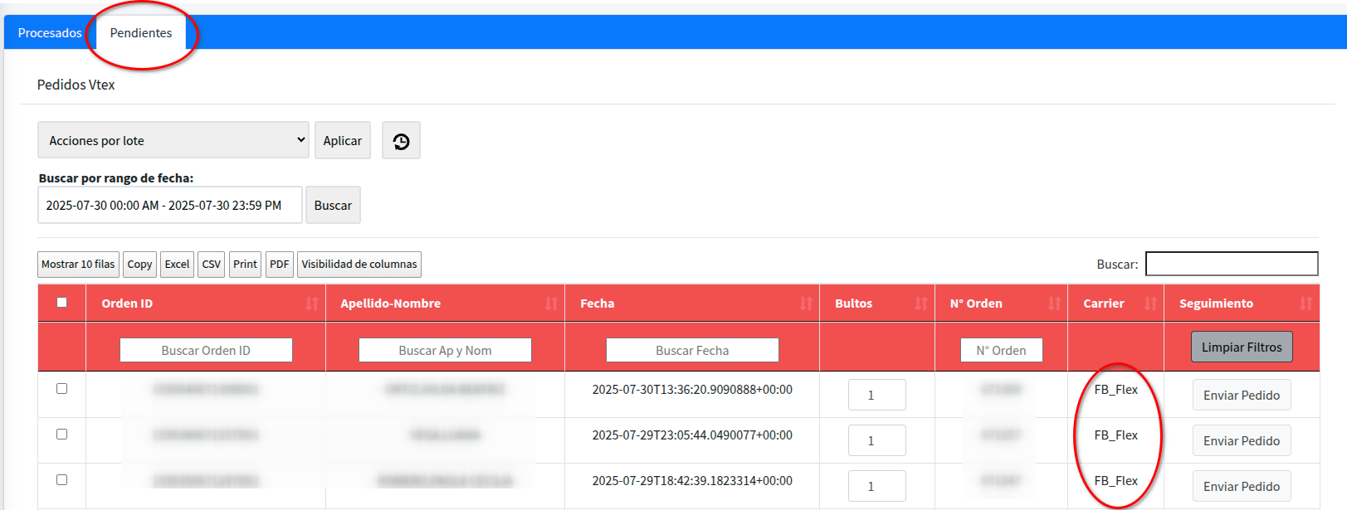Open the Acciones por lote dropdown
The width and height of the screenshot is (1347, 510).
[173, 140]
